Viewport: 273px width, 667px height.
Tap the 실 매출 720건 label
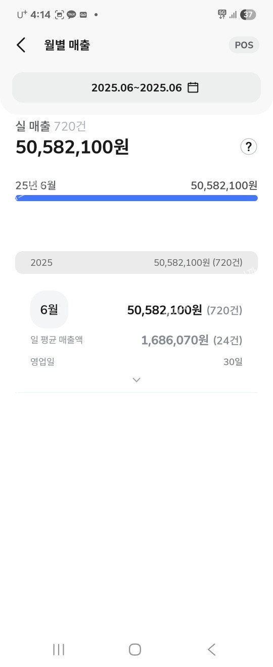click(x=51, y=126)
